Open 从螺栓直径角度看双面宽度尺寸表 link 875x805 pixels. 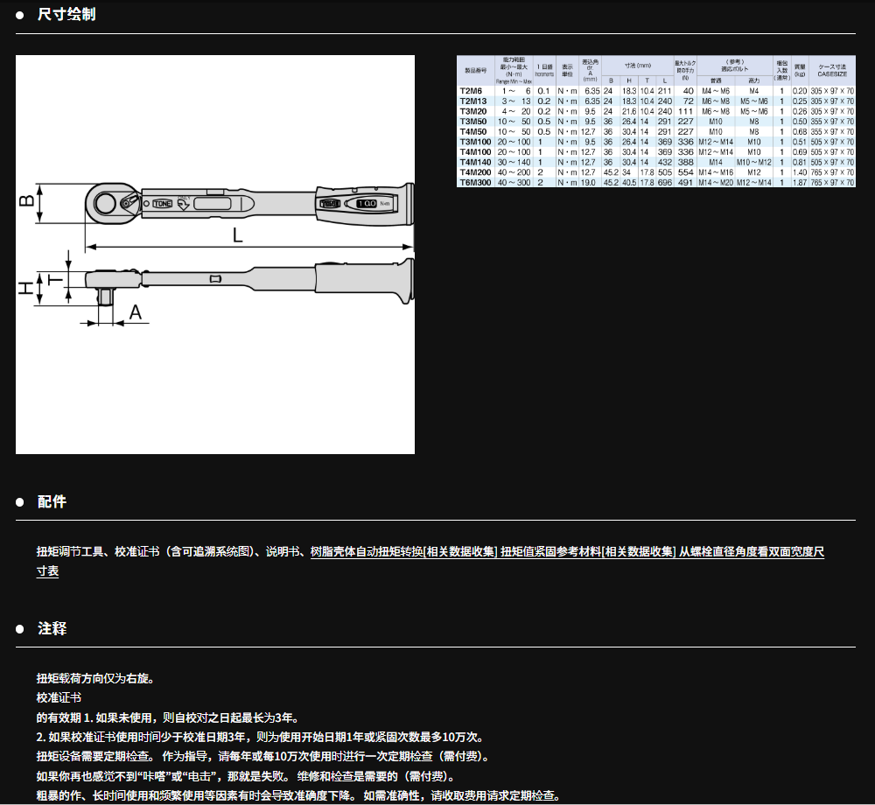[x=751, y=551]
